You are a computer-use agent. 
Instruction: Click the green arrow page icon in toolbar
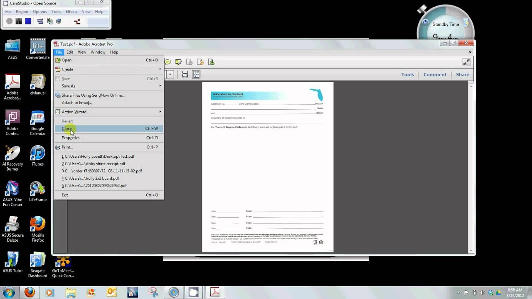(x=211, y=62)
